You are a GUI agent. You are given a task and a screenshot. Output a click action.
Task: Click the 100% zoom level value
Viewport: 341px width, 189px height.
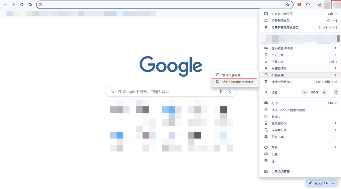tap(314, 92)
